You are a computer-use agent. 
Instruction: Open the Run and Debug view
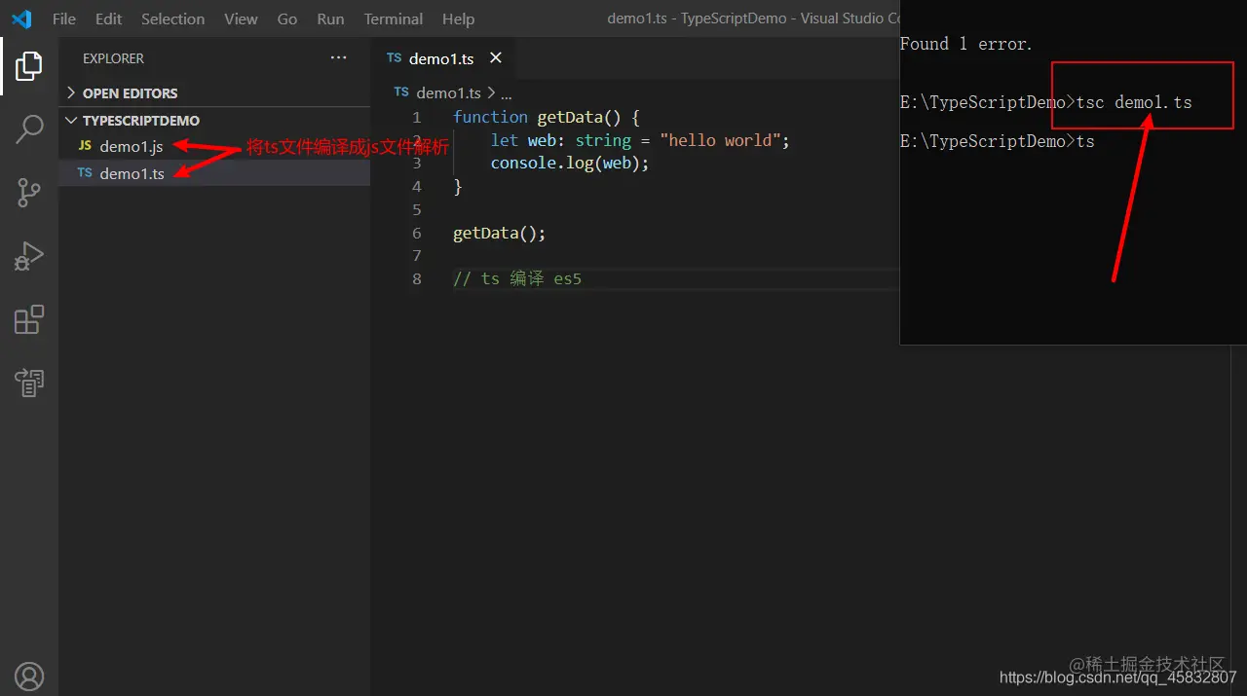coord(29,255)
